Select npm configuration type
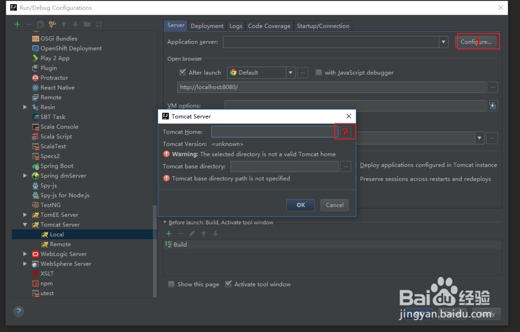520x332 pixels. point(43,284)
